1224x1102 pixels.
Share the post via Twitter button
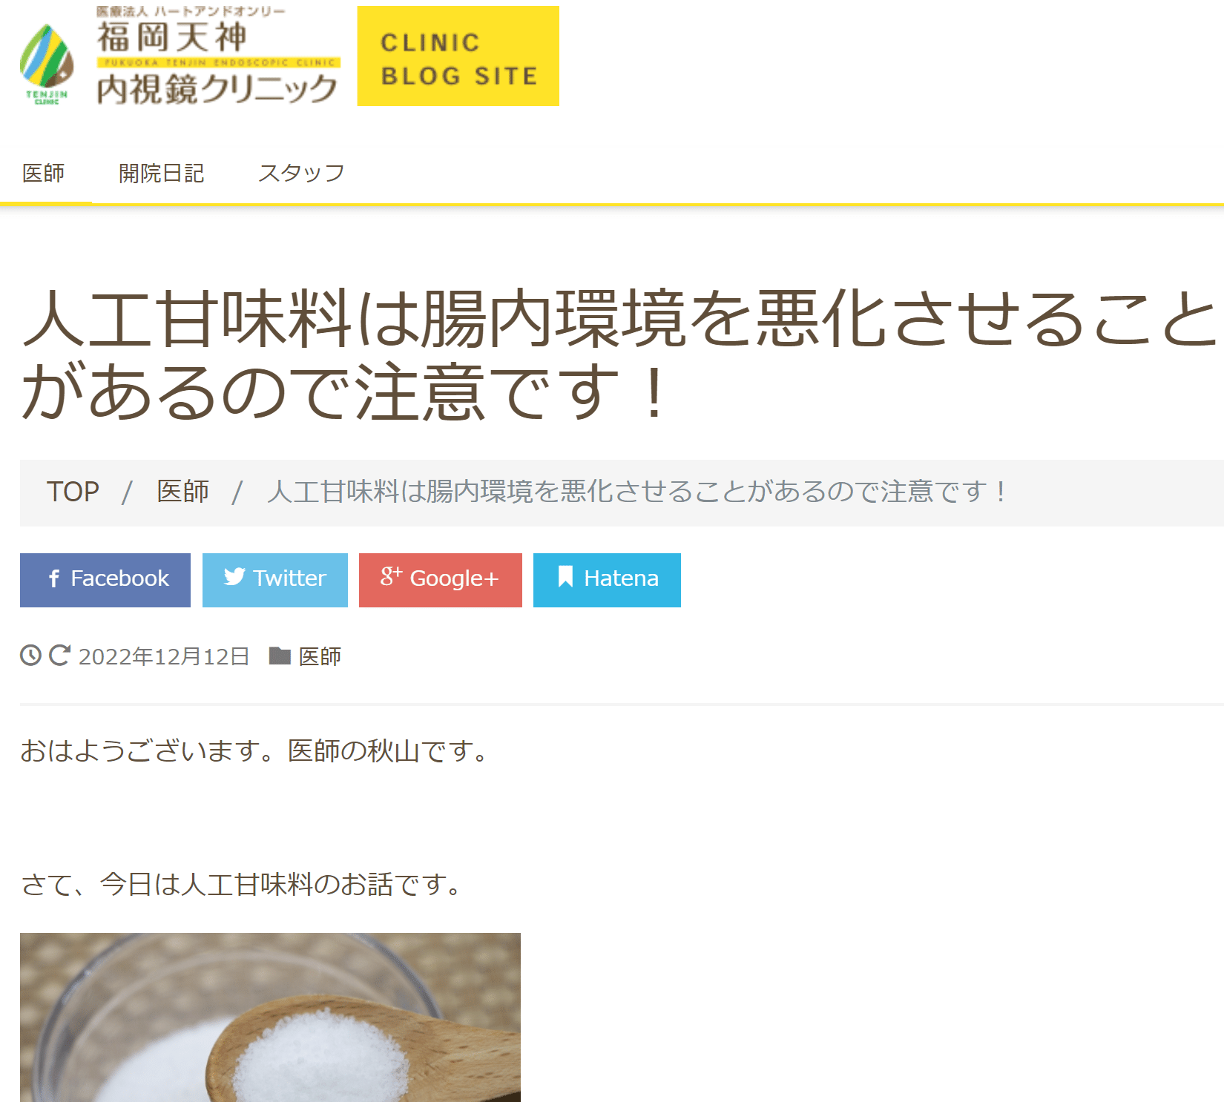(x=275, y=580)
